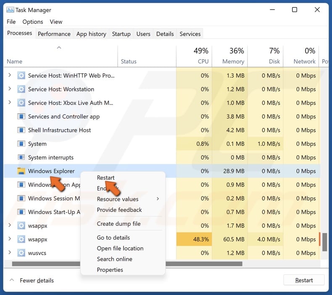Click the wusvcs gear icon
Image resolution: width=332 pixels, height=295 pixels.
(x=21, y=253)
